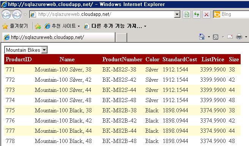Click the Internet Explorer title bar icon
This screenshot has height=146, width=249.
(4, 4)
